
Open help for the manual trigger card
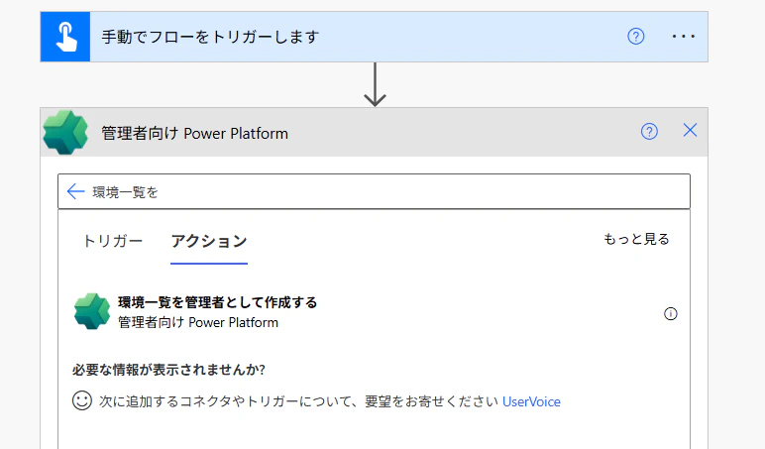click(636, 36)
